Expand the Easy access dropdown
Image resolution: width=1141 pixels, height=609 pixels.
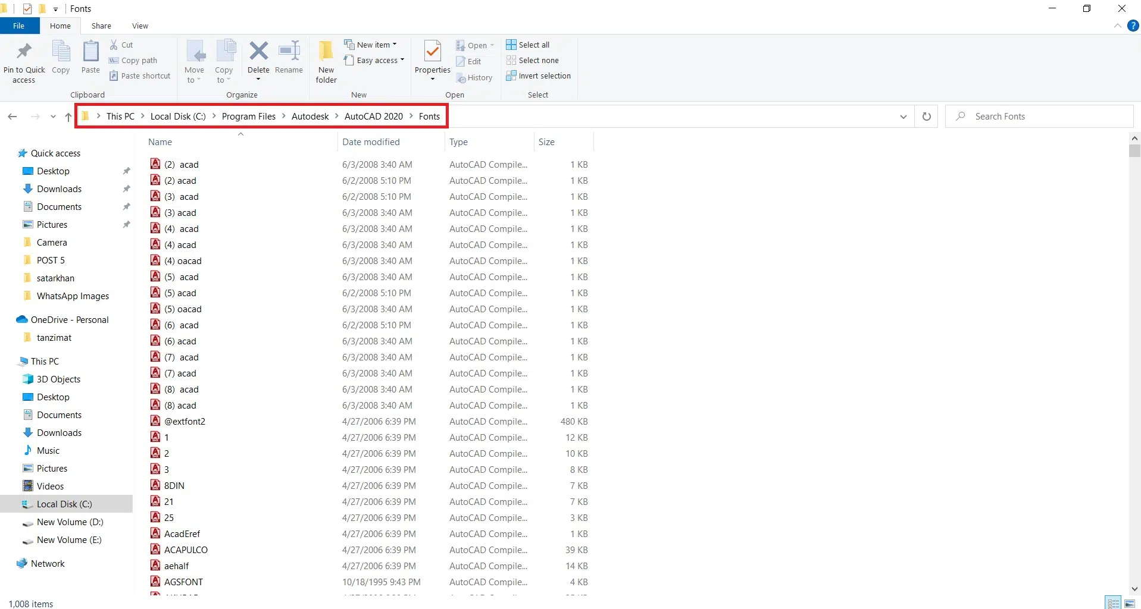(374, 60)
